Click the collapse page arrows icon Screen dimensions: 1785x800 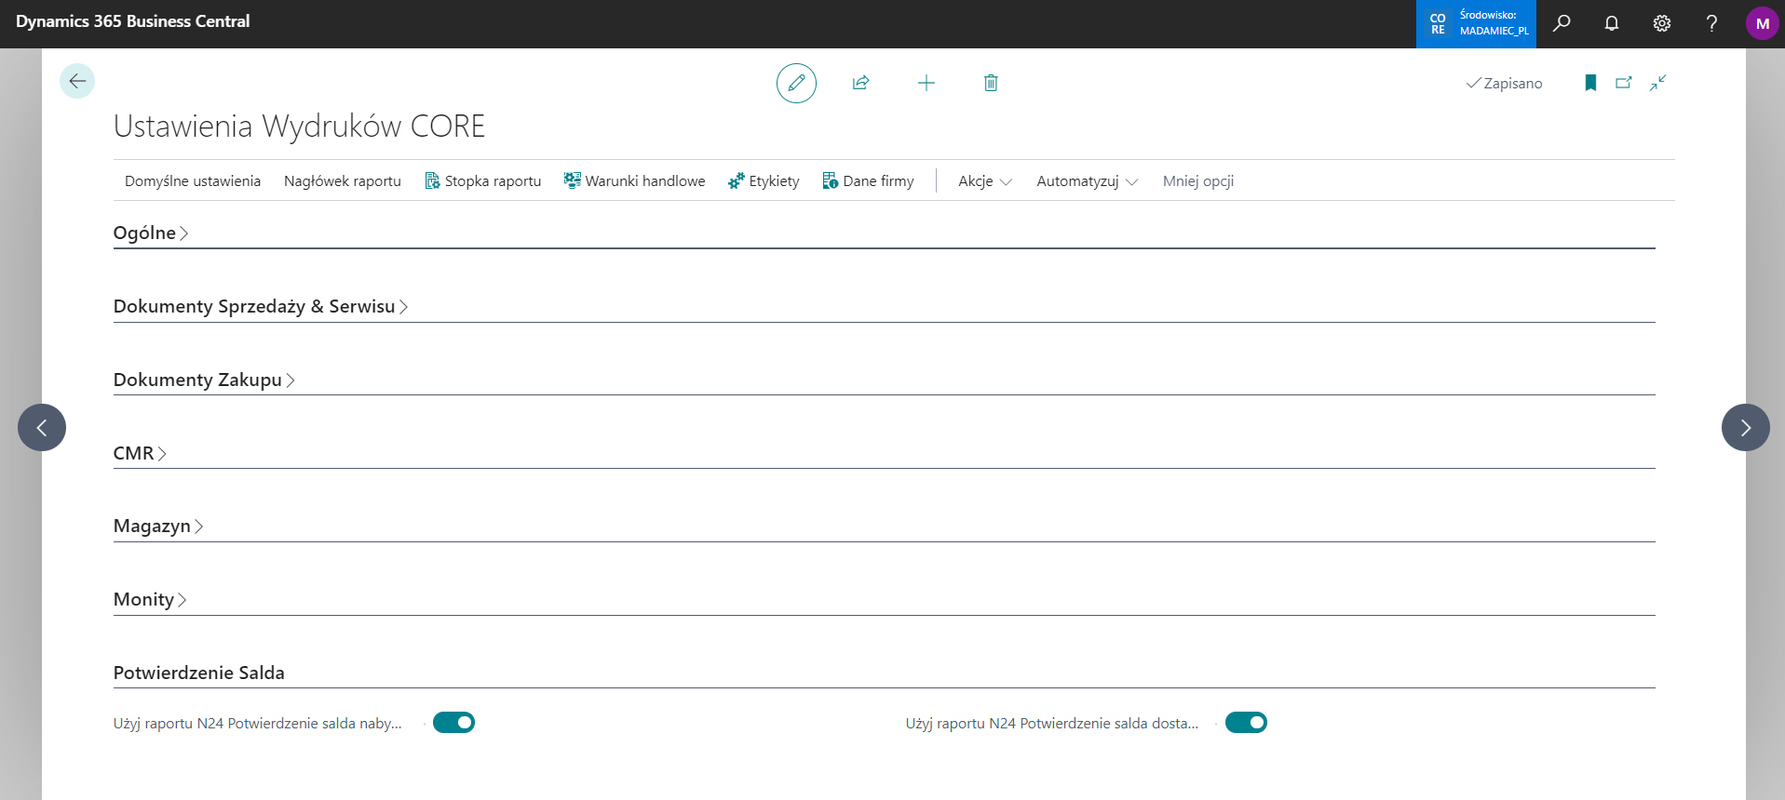point(1657,83)
